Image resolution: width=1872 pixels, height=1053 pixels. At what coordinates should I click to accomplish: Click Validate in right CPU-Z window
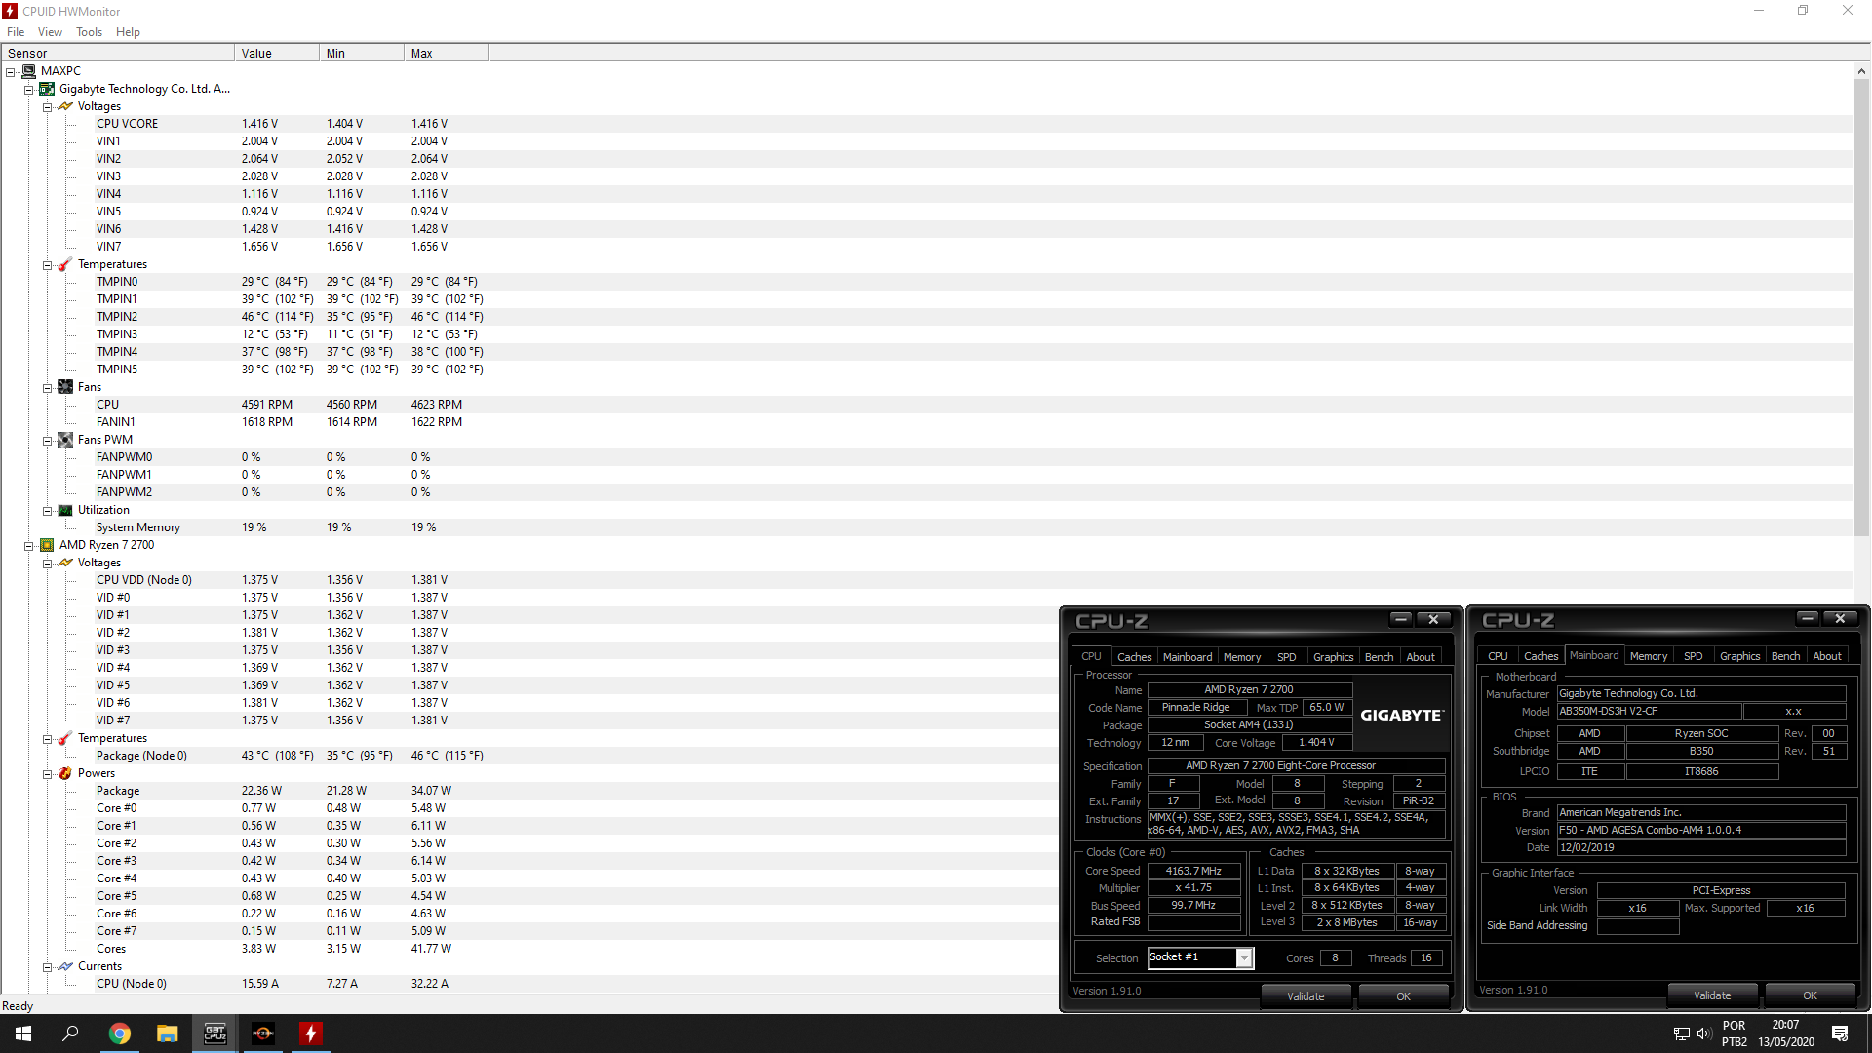click(1712, 995)
